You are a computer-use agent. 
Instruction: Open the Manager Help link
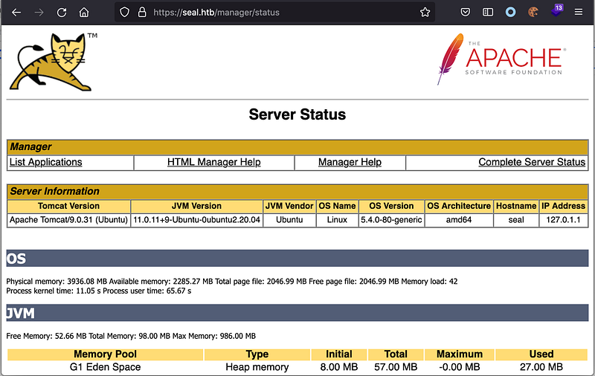tap(350, 162)
